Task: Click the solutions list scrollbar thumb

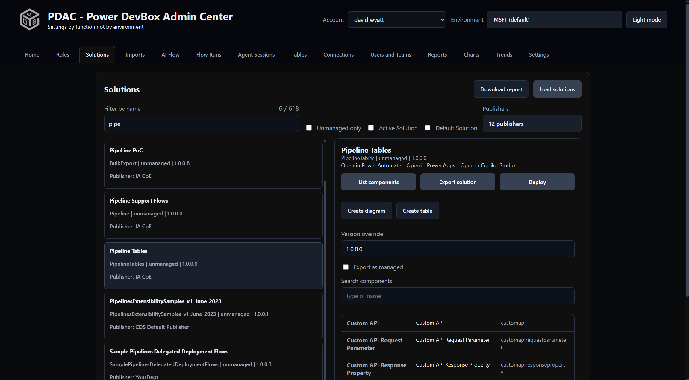Action: pyautogui.click(x=325, y=280)
